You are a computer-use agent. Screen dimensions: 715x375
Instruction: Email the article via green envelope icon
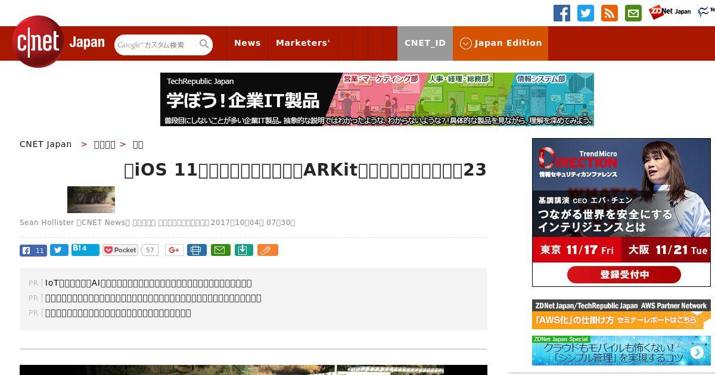pos(221,250)
